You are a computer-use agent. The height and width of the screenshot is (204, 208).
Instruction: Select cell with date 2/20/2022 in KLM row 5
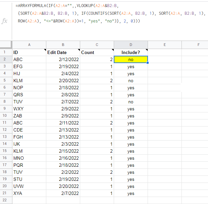(63, 81)
